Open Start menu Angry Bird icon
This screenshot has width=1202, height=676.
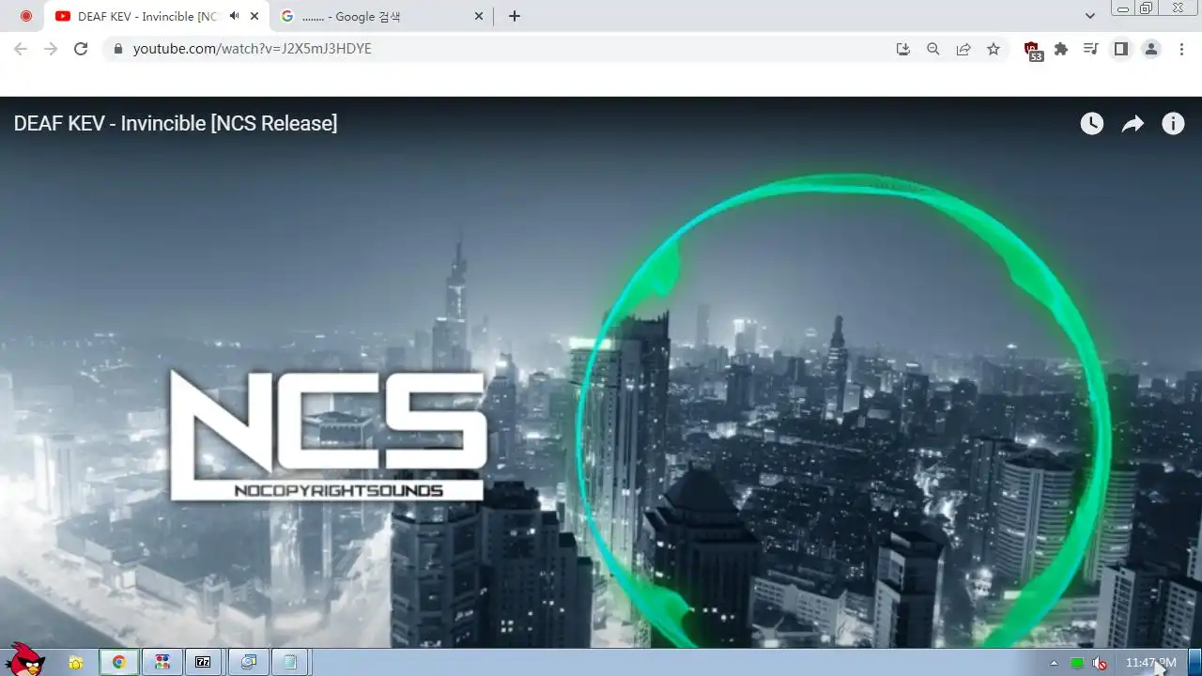coord(25,661)
